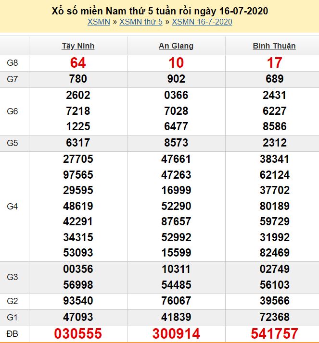Select G3 number 56103
The width and height of the screenshot is (319, 343).
tap(275, 285)
